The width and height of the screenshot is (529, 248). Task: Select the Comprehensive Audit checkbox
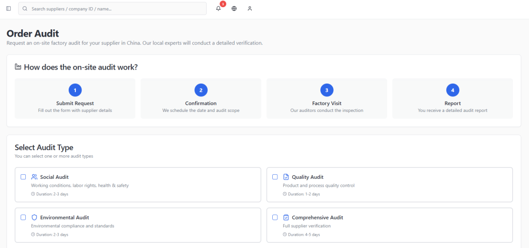point(275,218)
